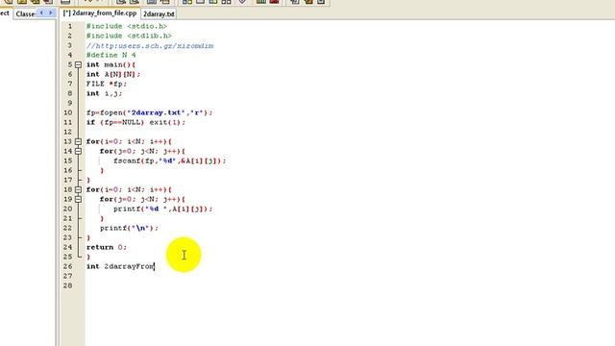Switch to the 2darray.txt tab

(159, 13)
